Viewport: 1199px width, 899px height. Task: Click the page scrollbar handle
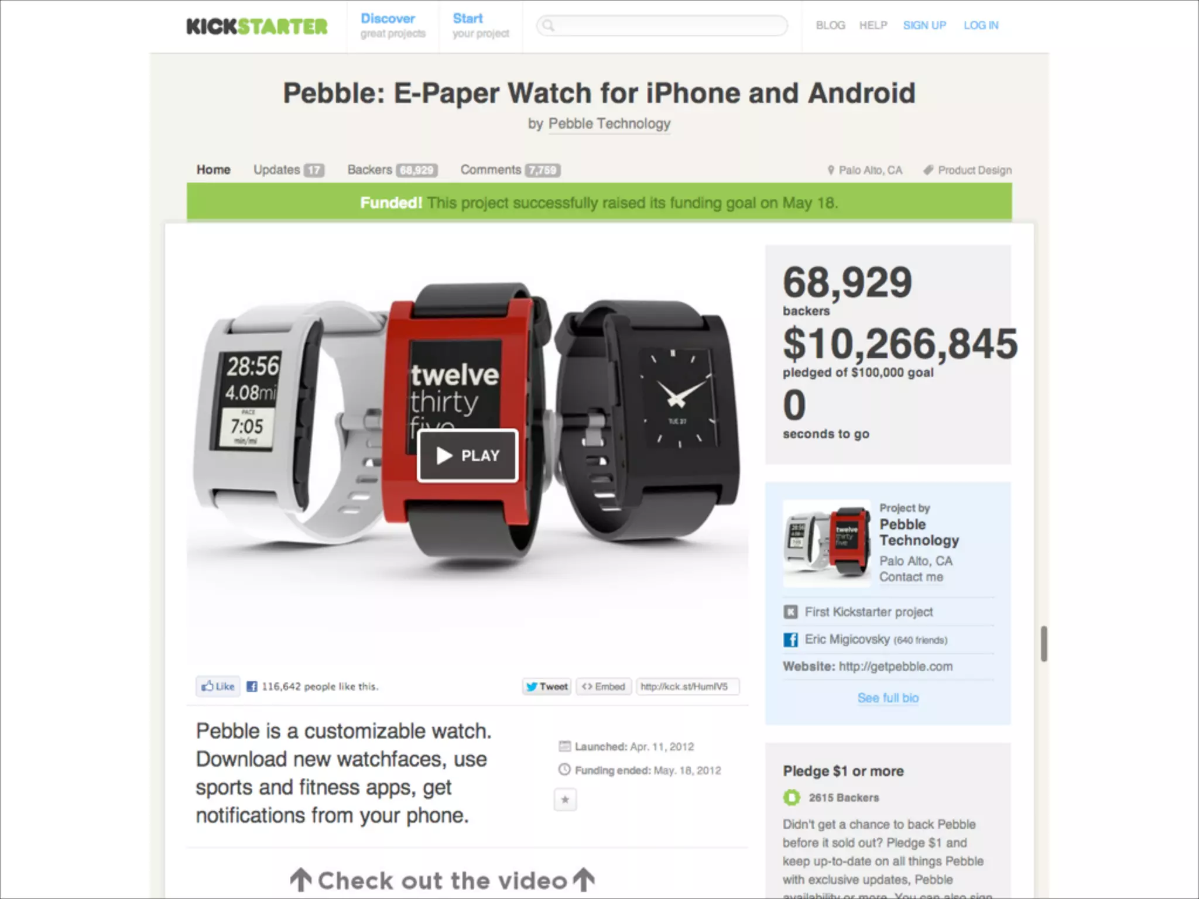tap(1043, 644)
